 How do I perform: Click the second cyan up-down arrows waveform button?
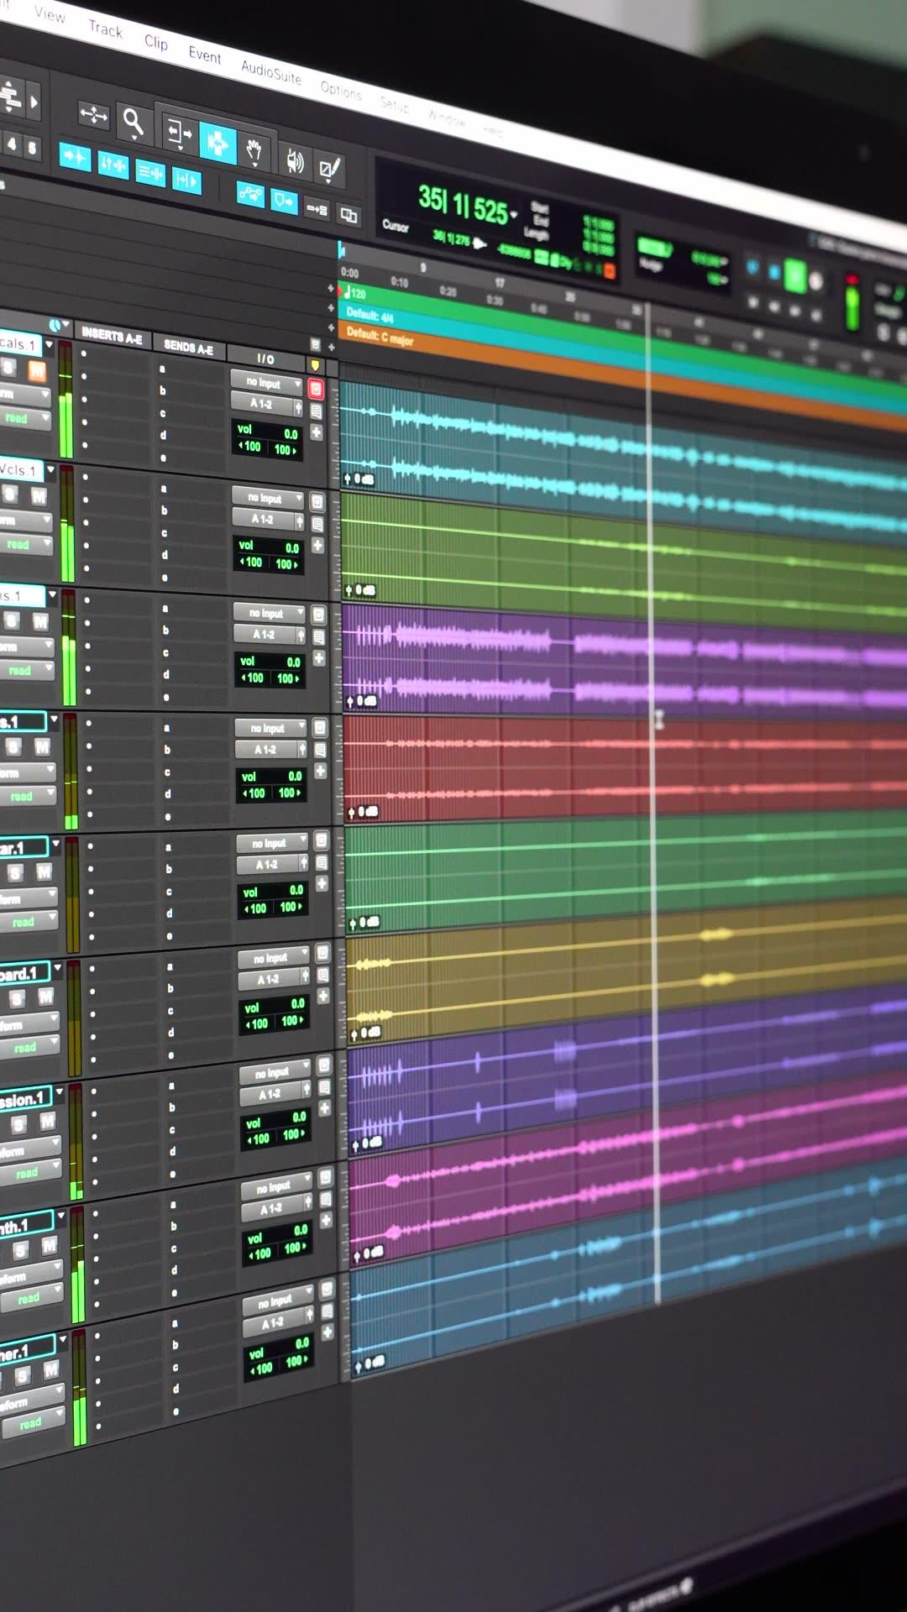tap(113, 165)
